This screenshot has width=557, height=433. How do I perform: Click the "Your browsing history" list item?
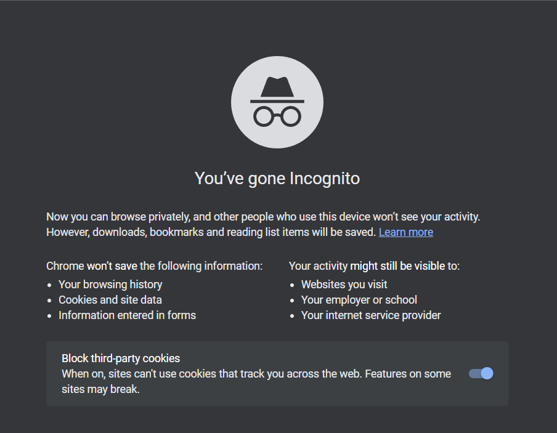pos(110,284)
